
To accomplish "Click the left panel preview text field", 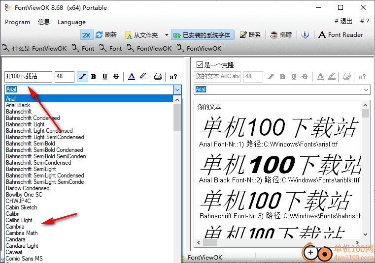I will click(28, 77).
